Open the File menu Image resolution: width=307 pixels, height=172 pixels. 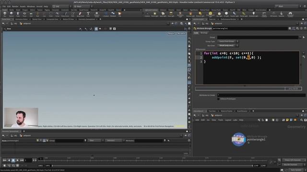tap(4, 6)
